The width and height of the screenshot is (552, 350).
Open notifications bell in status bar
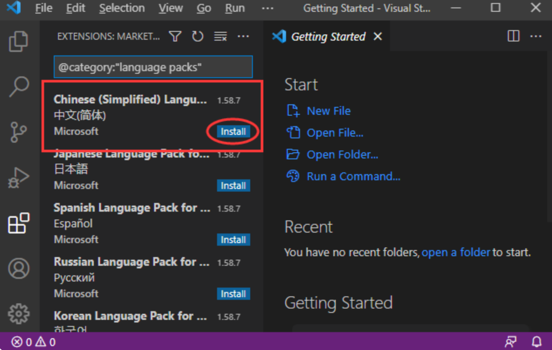pos(536,342)
